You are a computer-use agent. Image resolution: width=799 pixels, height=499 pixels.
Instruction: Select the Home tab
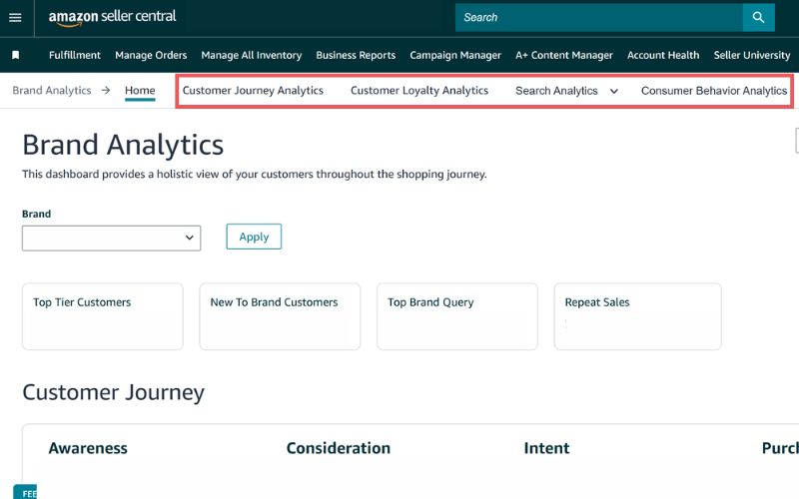point(140,91)
